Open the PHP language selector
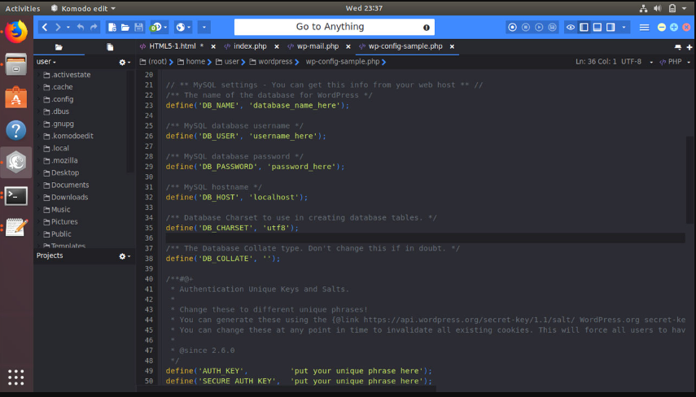 (x=675, y=62)
